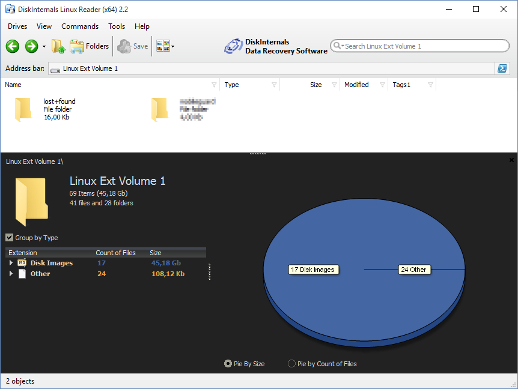Expand the Other group
518x389 pixels.
[11, 274]
